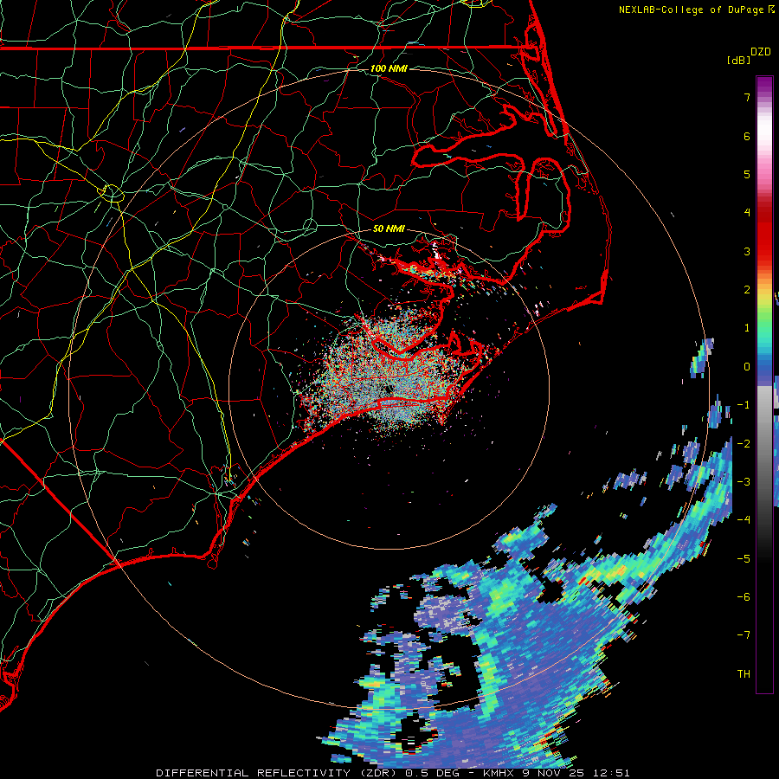Click the "-7" scale value
This screenshot has height=779, width=779.
pos(744,635)
